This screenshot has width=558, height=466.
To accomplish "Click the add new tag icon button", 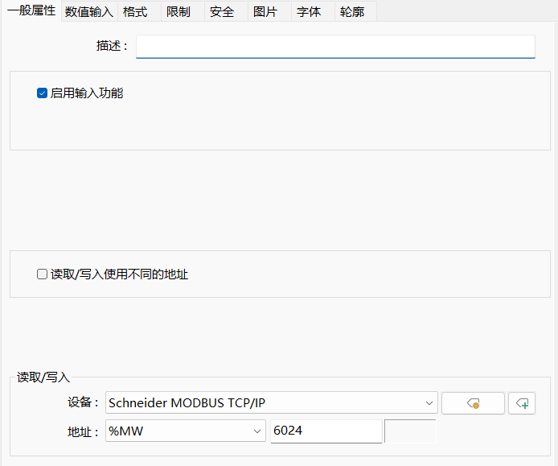I will click(522, 403).
